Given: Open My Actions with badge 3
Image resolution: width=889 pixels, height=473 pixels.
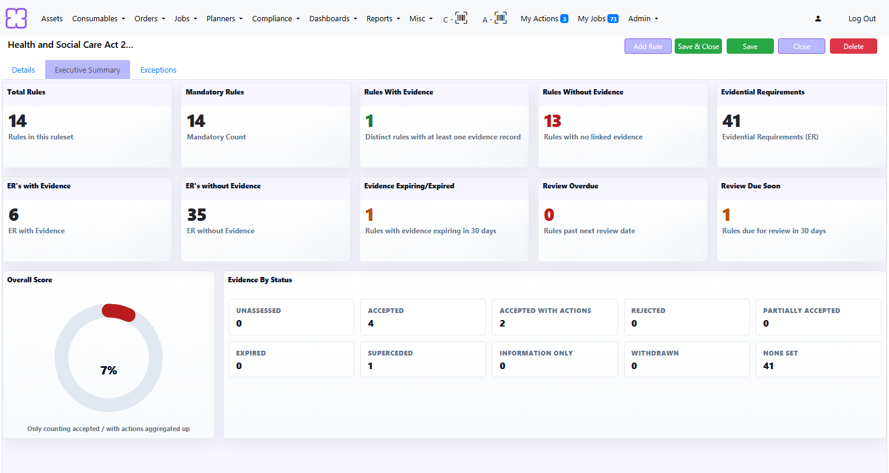Looking at the screenshot, I should [544, 19].
